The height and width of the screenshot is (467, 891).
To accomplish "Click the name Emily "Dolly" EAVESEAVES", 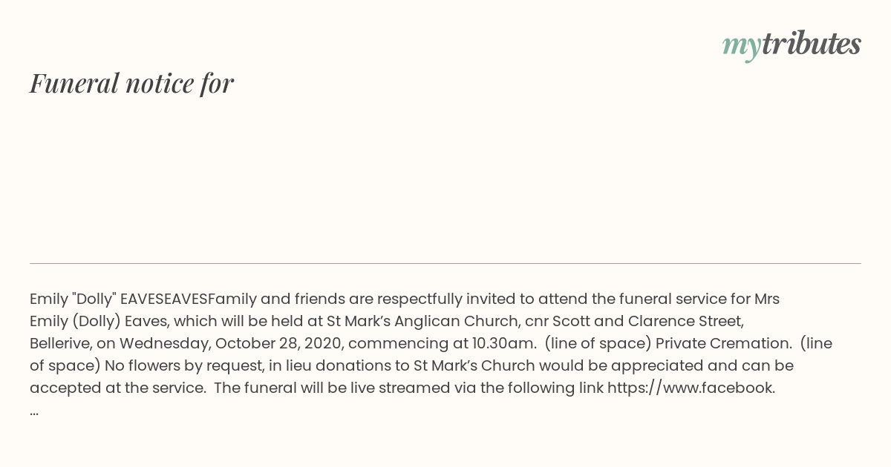I will tap(119, 299).
